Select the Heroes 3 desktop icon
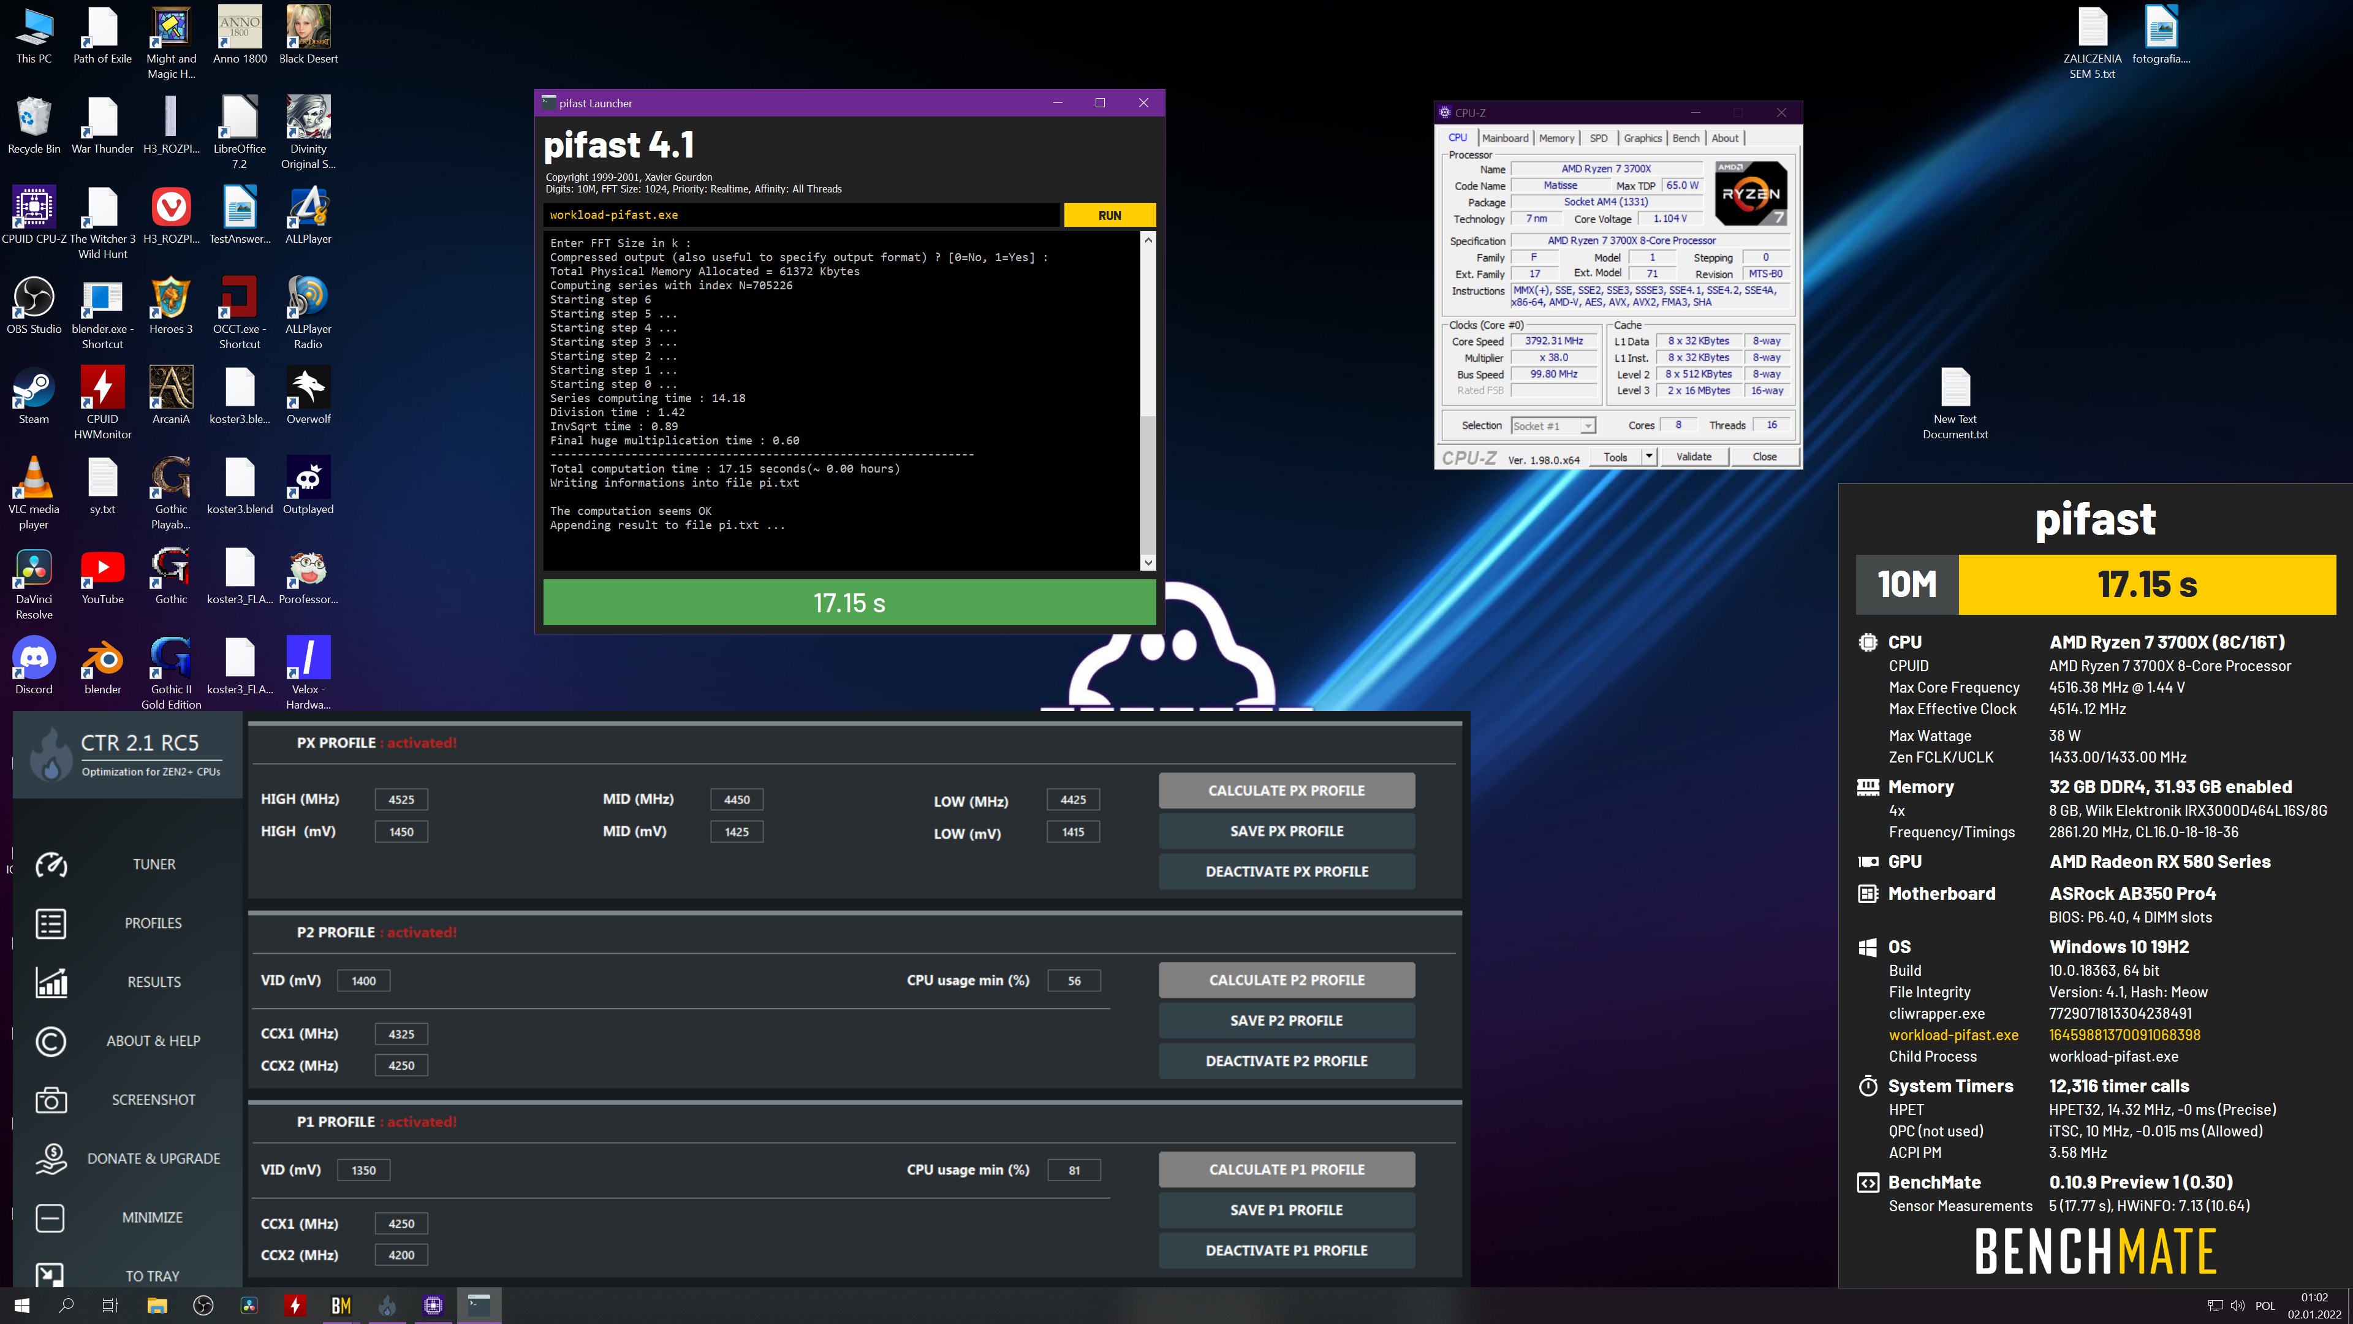Image resolution: width=2353 pixels, height=1324 pixels. [x=171, y=306]
